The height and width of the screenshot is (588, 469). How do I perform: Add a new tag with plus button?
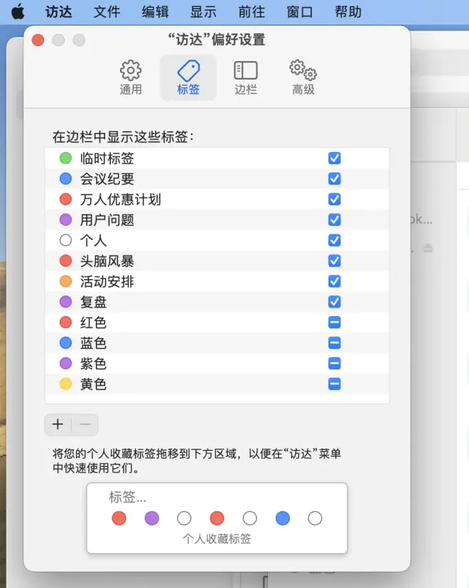(x=58, y=425)
